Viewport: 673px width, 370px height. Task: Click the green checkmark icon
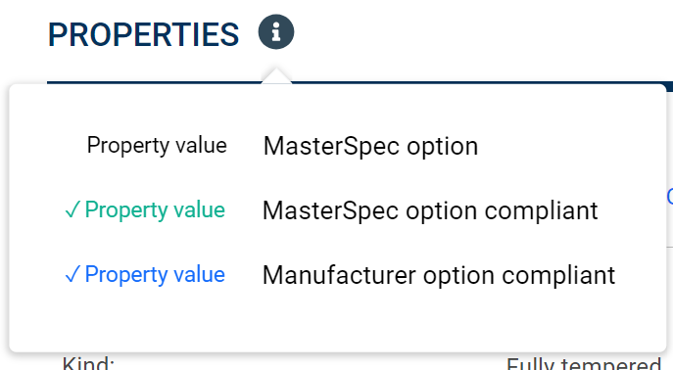[72, 210]
